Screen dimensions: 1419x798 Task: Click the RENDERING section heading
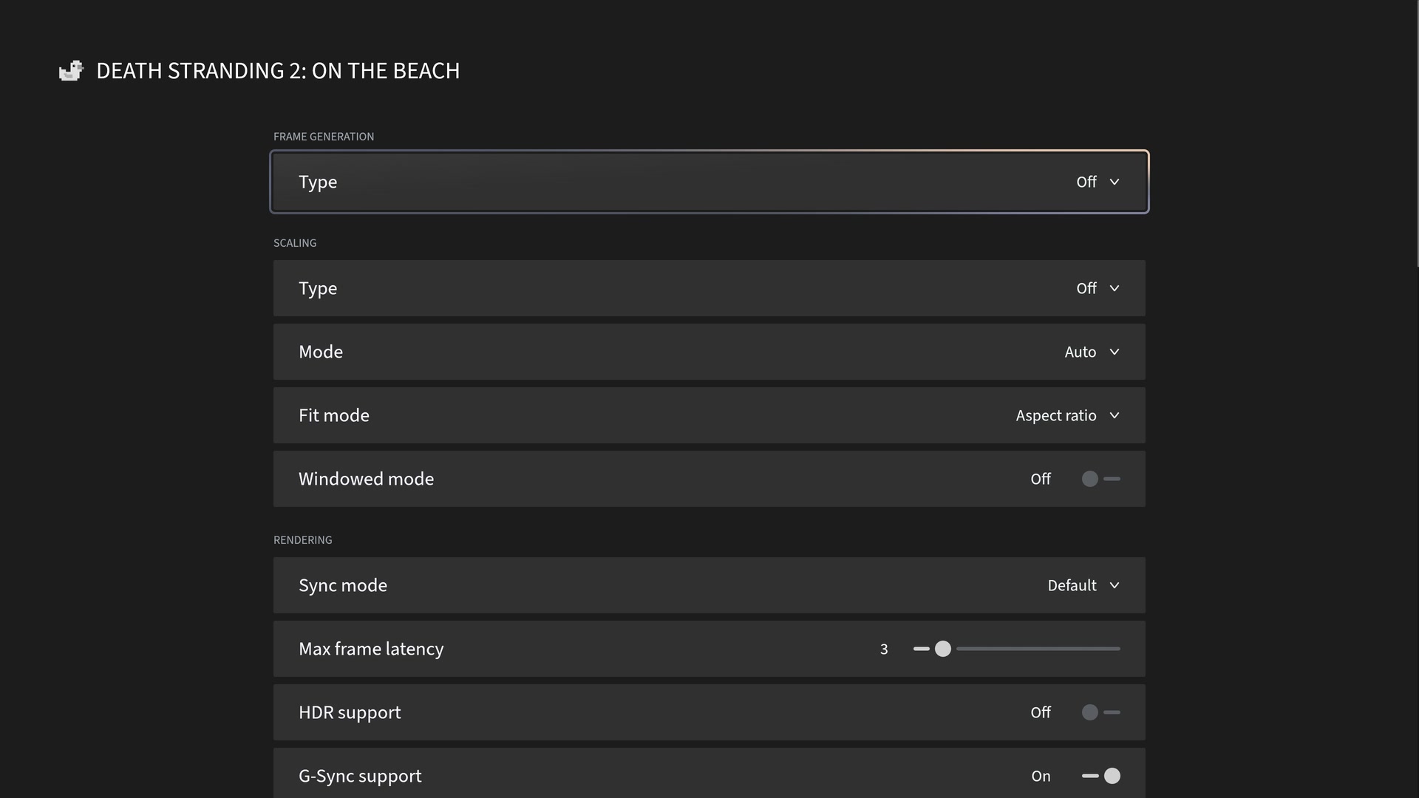(303, 540)
